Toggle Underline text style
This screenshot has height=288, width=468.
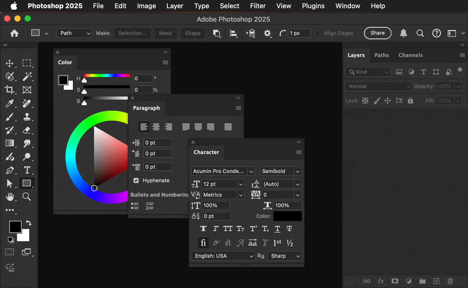pyautogui.click(x=277, y=228)
